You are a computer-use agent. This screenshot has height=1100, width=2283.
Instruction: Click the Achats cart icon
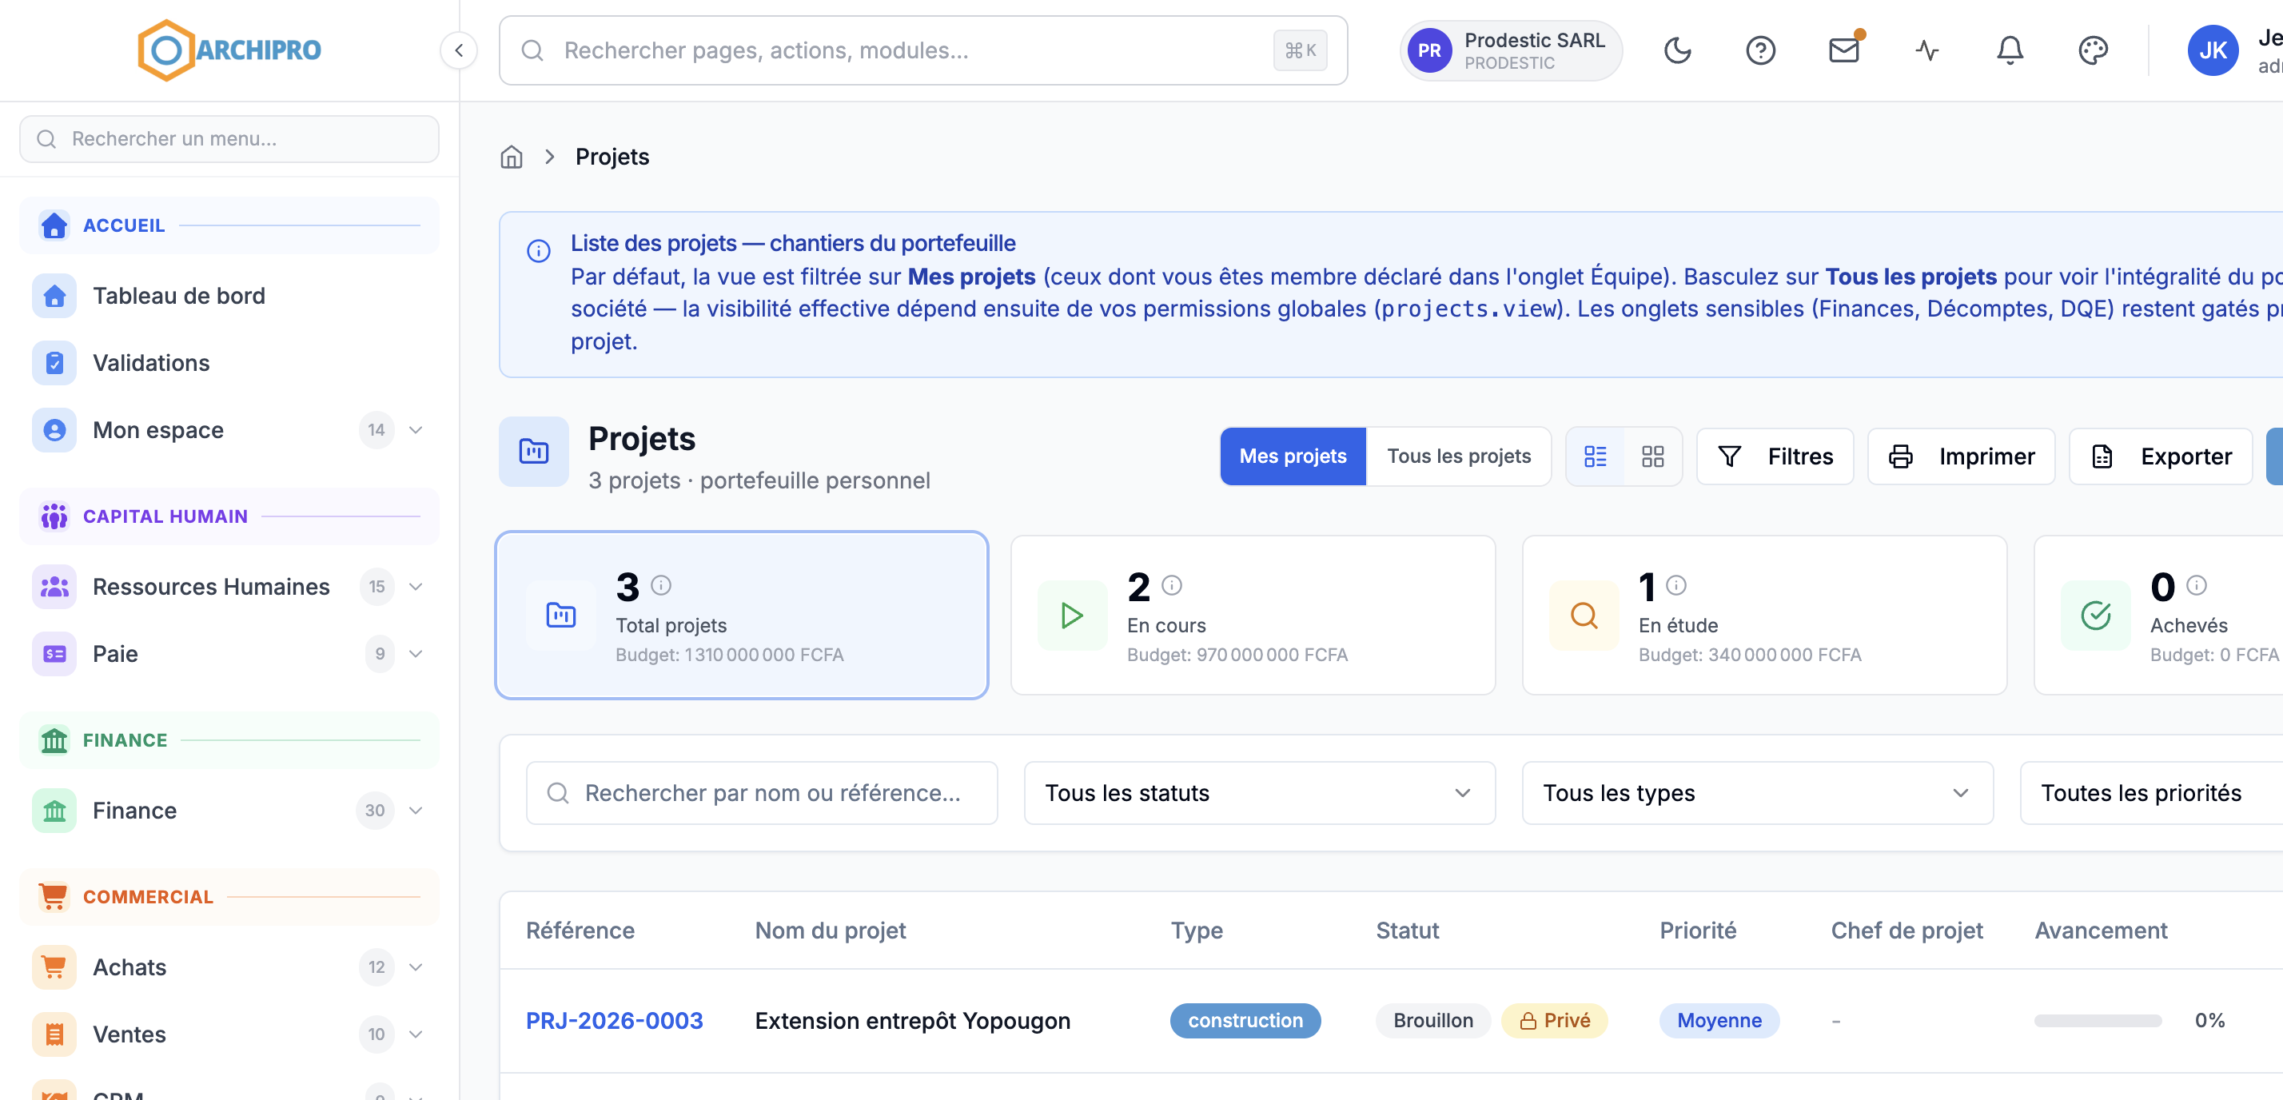pos(54,967)
